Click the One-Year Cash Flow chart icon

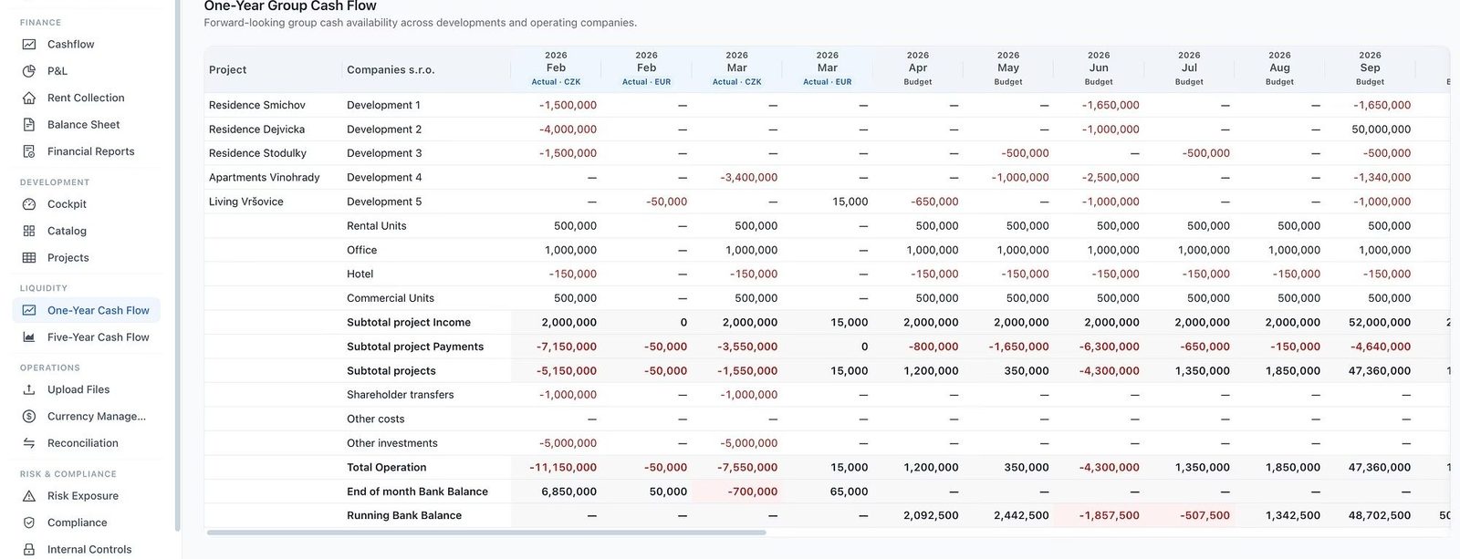point(29,310)
